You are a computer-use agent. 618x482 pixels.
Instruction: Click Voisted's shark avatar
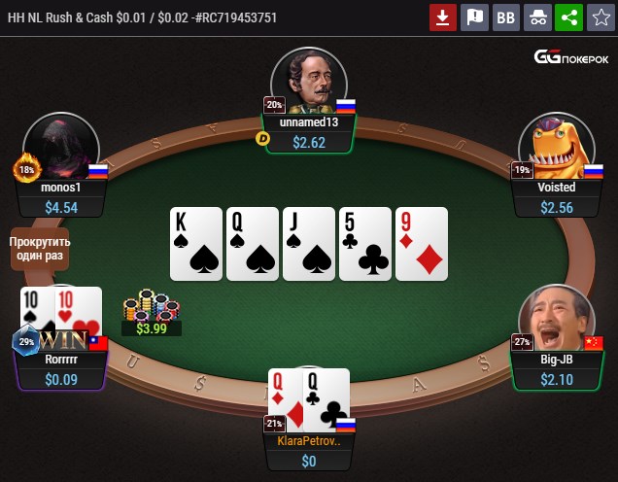click(557, 146)
